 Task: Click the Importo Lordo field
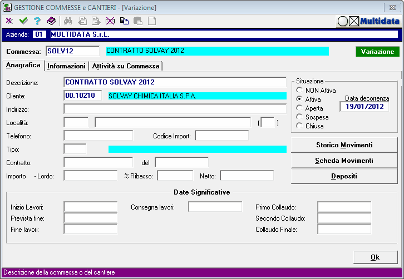pyautogui.click(x=91, y=176)
